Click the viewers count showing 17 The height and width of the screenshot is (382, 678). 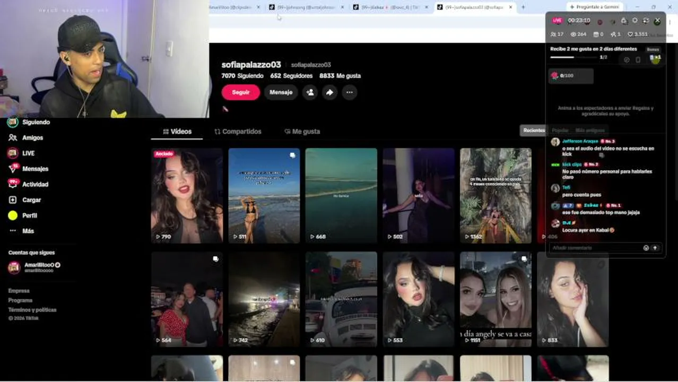(557, 34)
